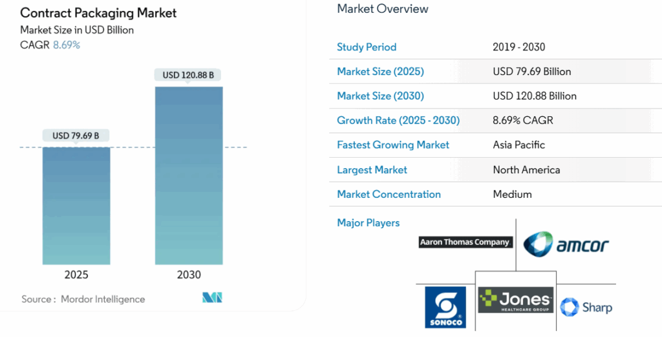This screenshot has height=338, width=662.
Task: Click the Fastest Growing Market label
Action: pyautogui.click(x=393, y=145)
